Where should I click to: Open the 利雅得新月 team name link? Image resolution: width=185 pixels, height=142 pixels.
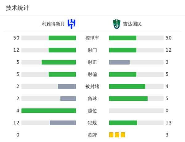[53, 24]
